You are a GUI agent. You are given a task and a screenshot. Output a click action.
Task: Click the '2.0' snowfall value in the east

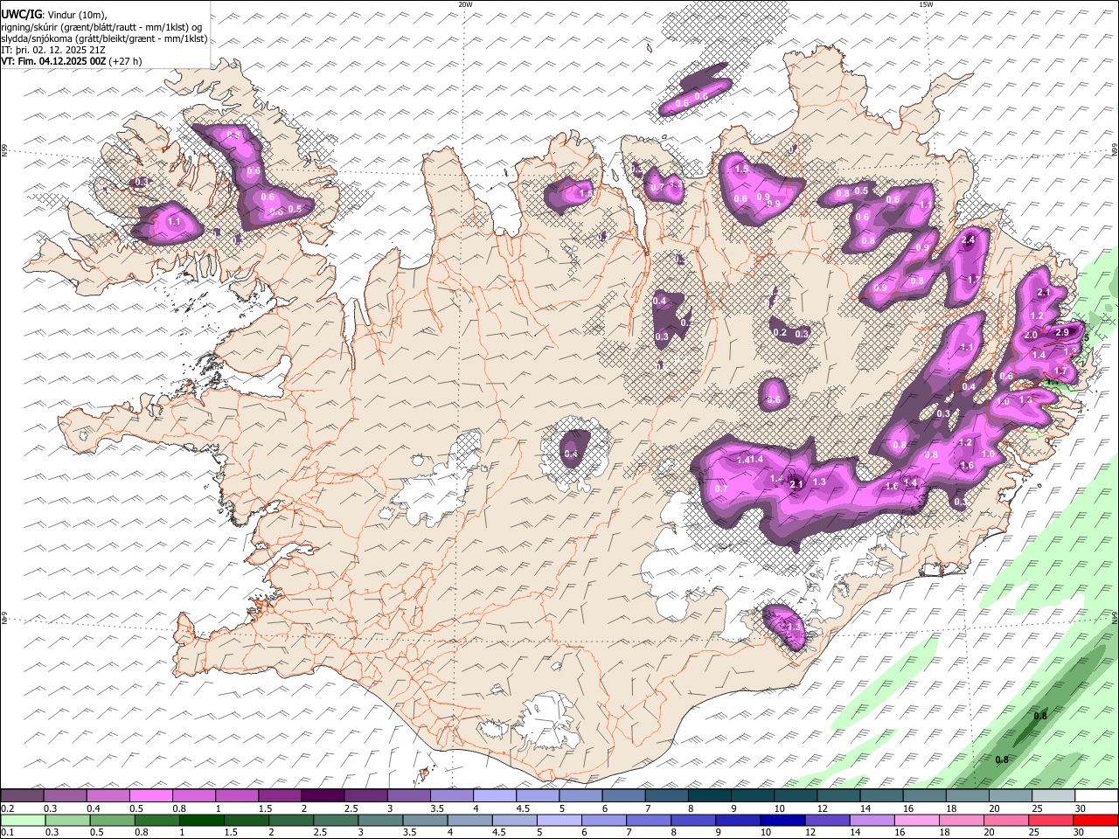pyautogui.click(x=1031, y=336)
